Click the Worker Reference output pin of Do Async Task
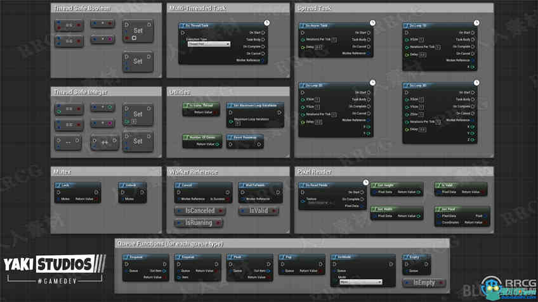This screenshot has width=538, height=302. (369, 53)
